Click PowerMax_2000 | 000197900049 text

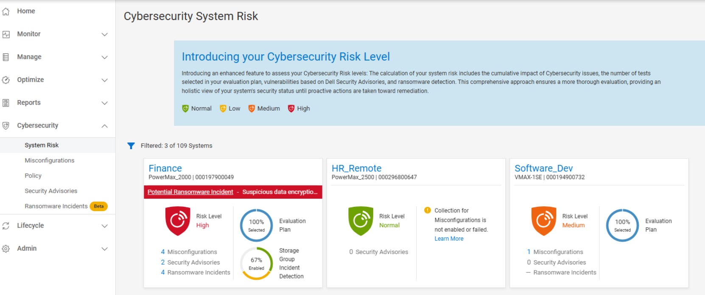click(x=191, y=177)
